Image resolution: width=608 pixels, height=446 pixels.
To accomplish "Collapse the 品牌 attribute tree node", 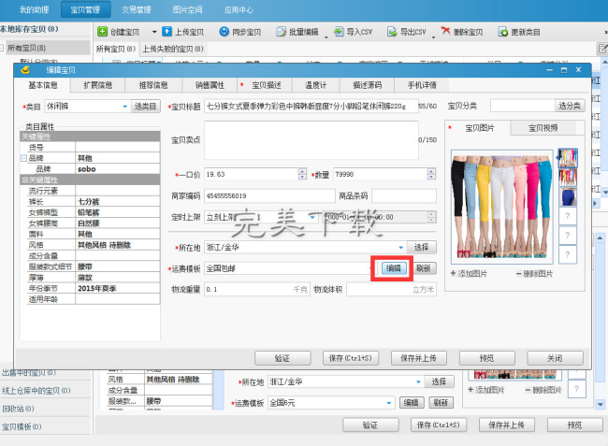I will (x=23, y=158).
